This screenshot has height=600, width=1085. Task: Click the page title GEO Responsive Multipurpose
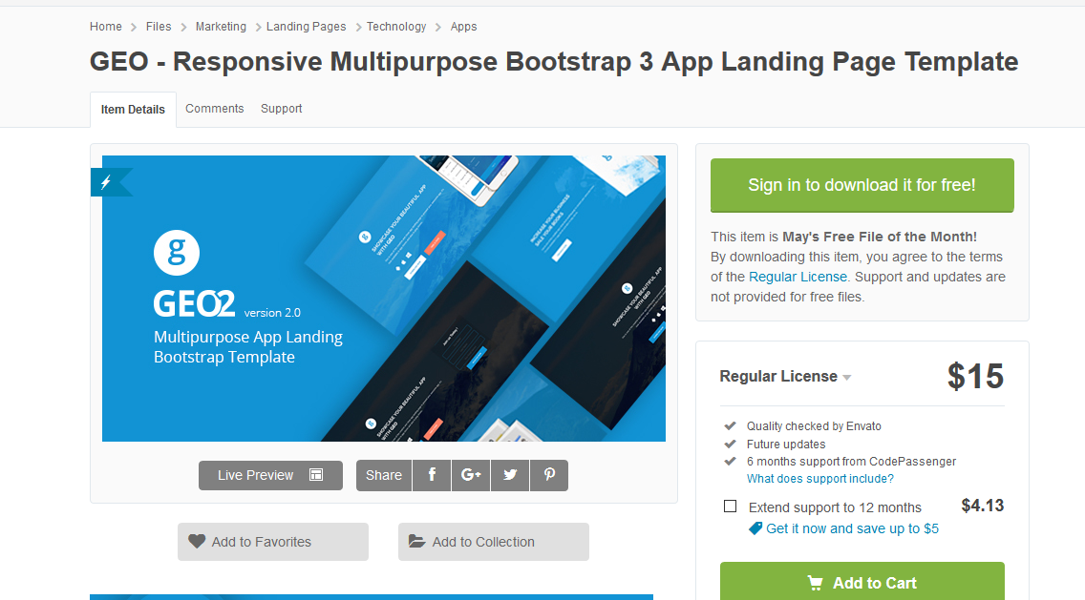pos(554,61)
